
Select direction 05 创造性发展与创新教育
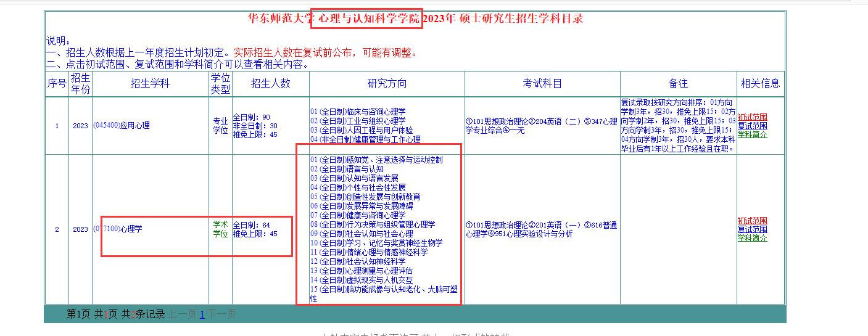coord(365,197)
